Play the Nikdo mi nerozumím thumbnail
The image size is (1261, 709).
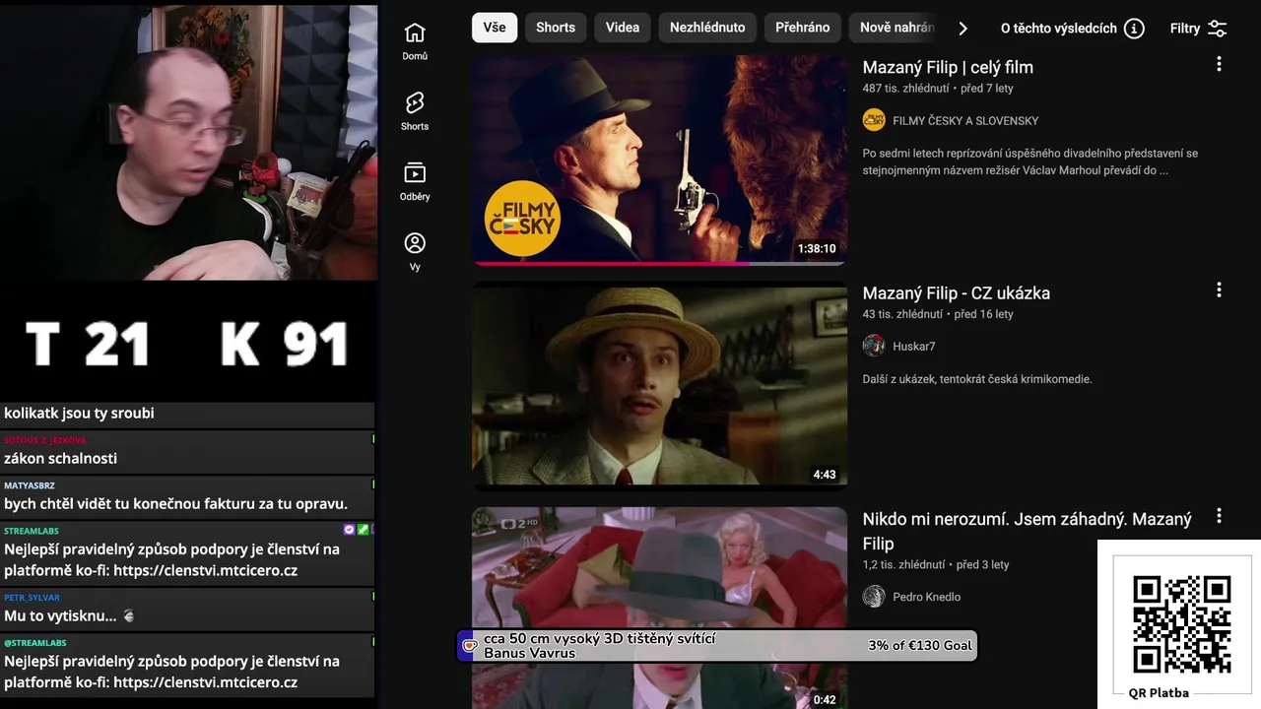point(659,608)
